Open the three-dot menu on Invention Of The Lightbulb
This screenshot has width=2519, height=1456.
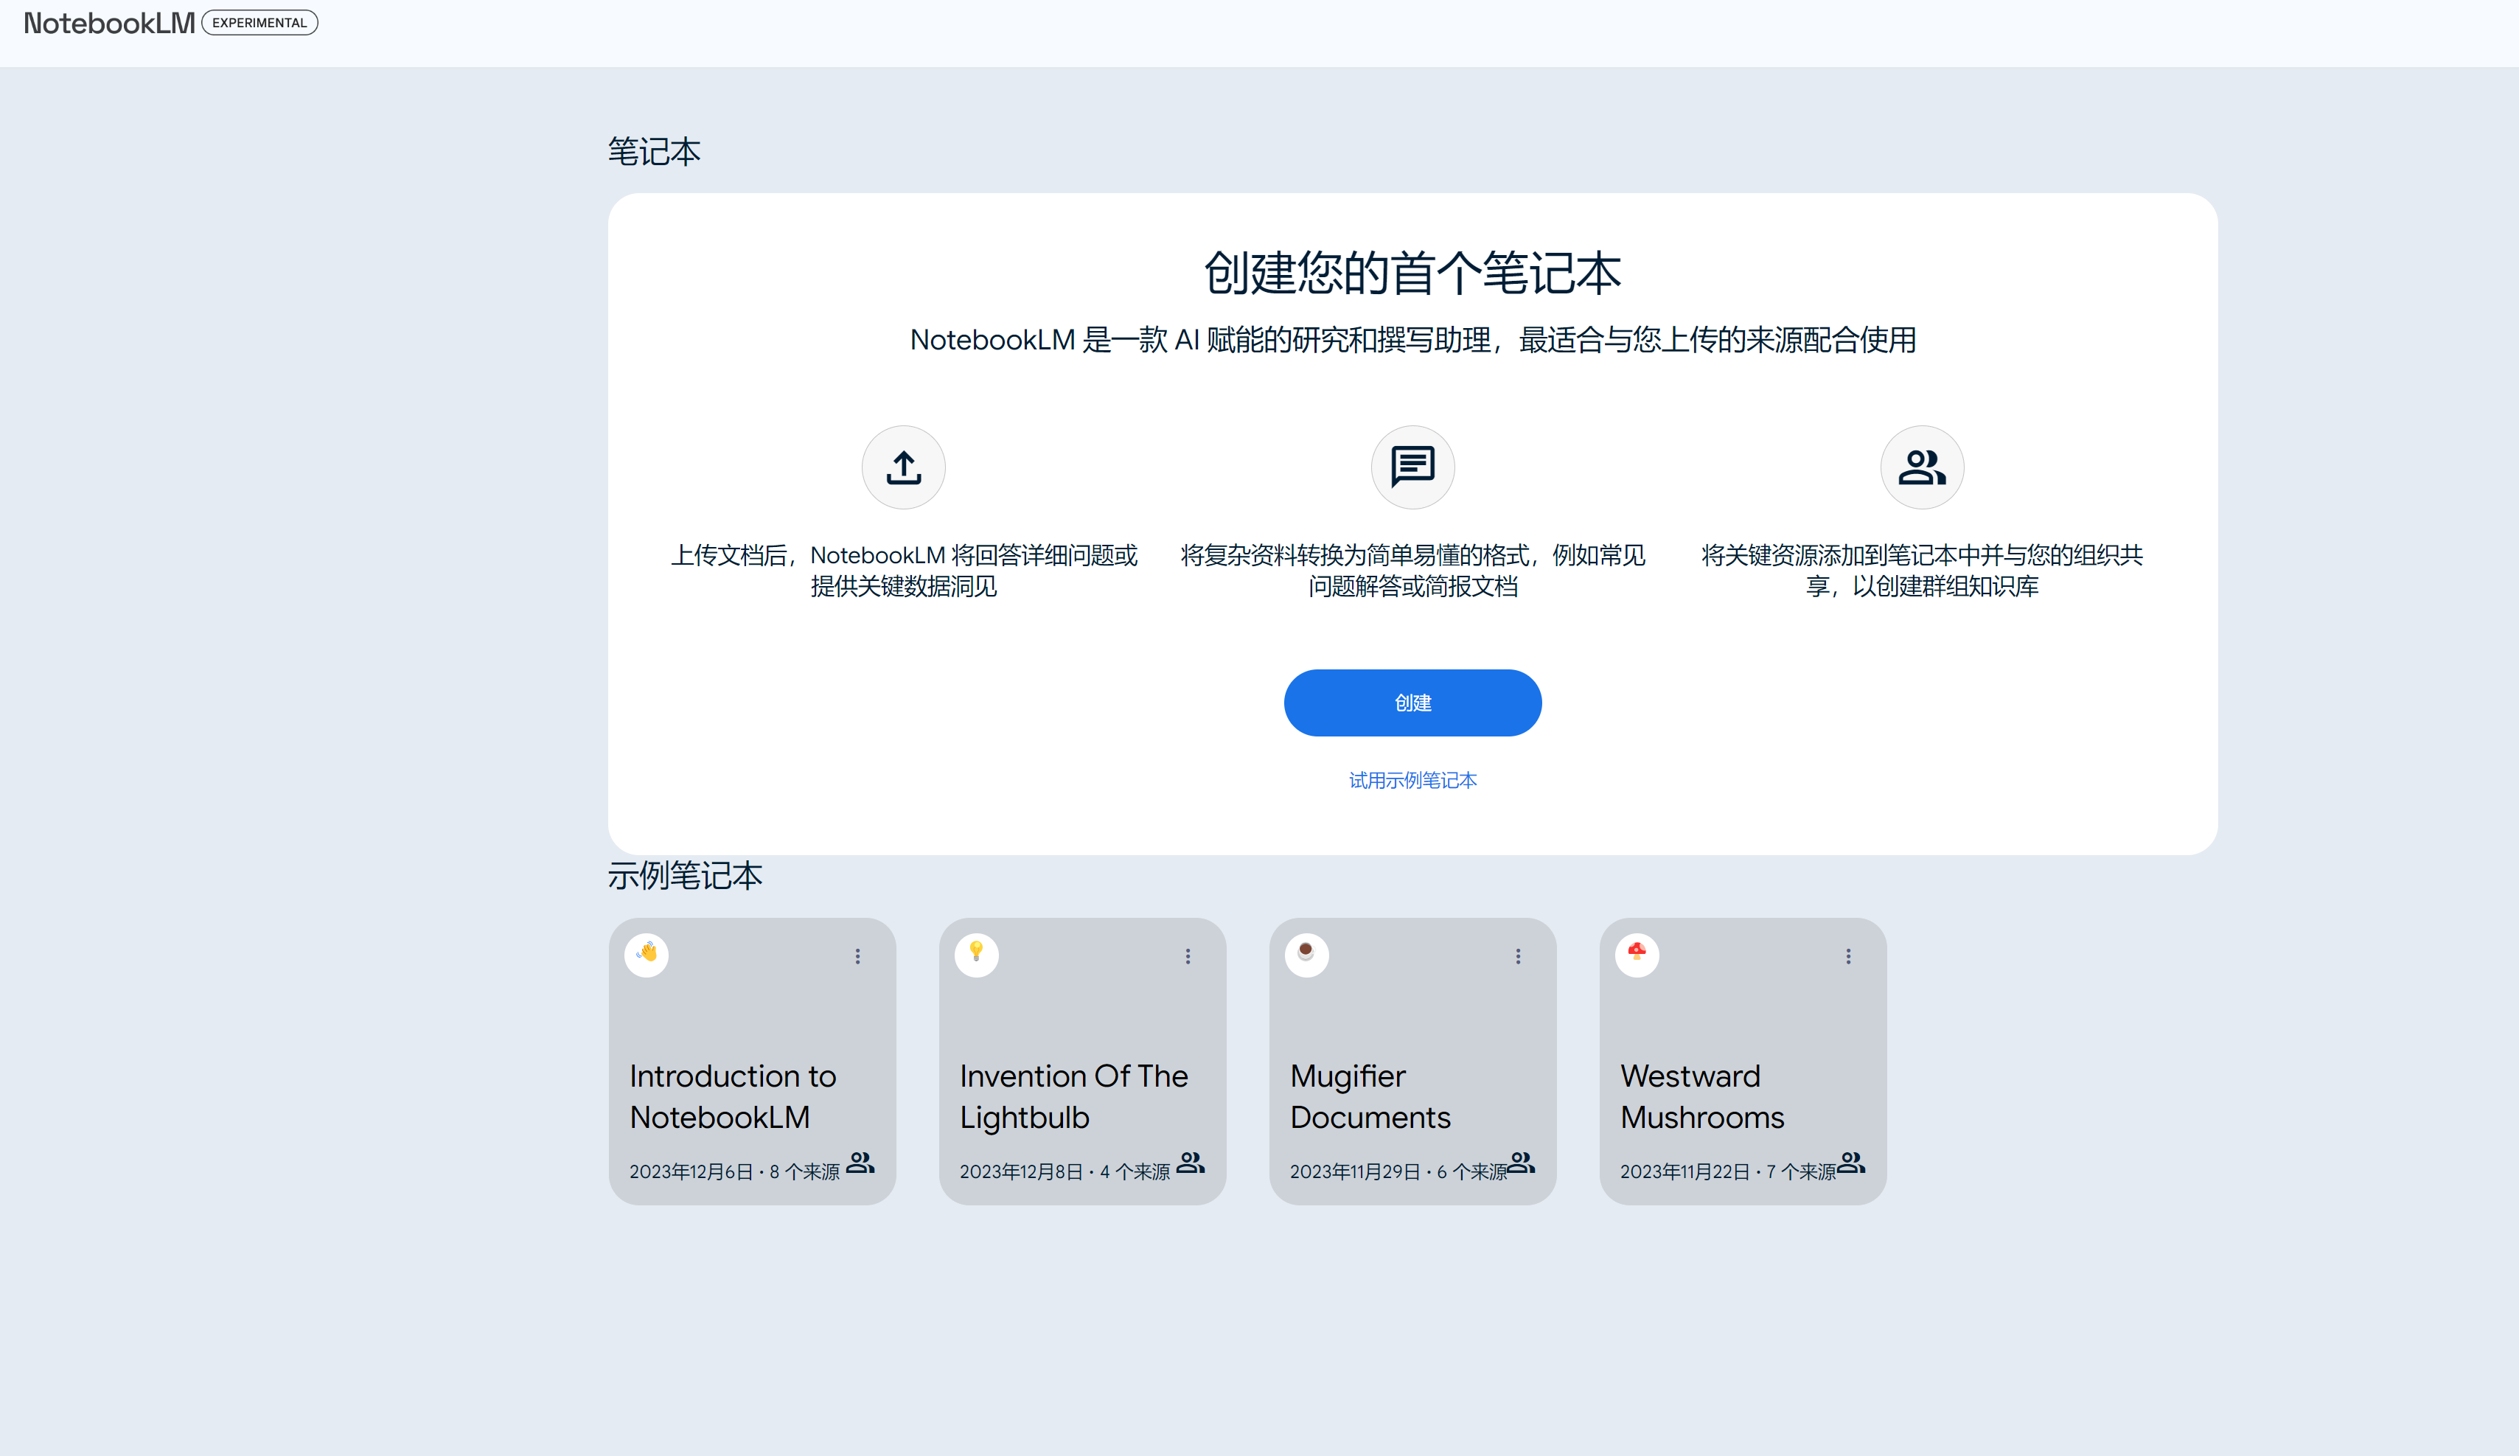point(1188,956)
